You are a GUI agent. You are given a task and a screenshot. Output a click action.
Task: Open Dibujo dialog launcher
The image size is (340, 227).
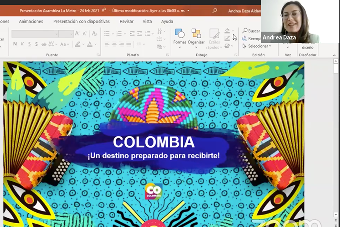click(236, 55)
